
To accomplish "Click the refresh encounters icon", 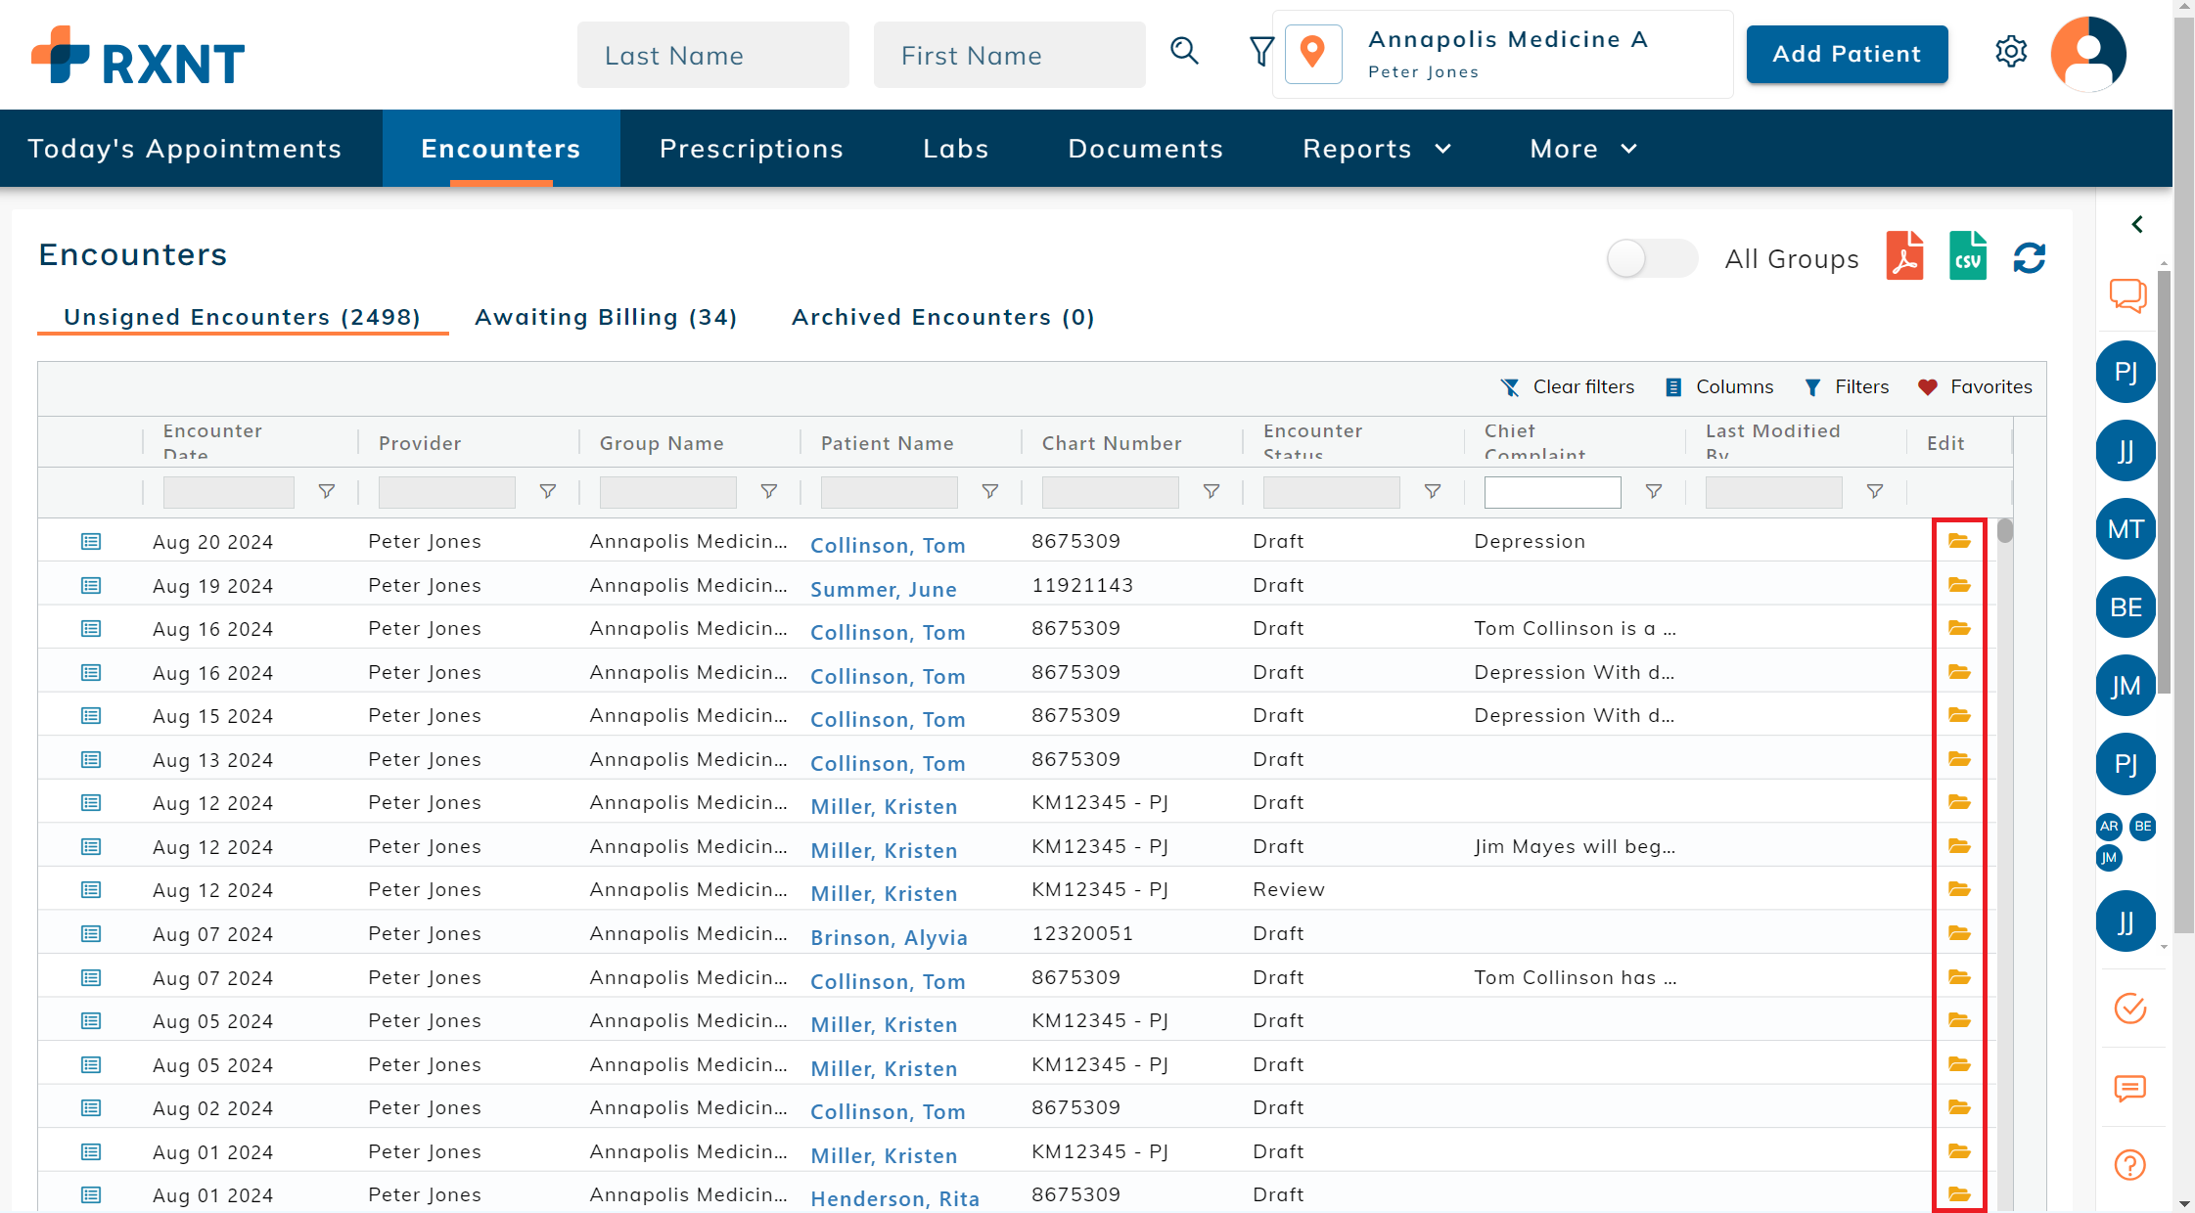I will pyautogui.click(x=2029, y=258).
